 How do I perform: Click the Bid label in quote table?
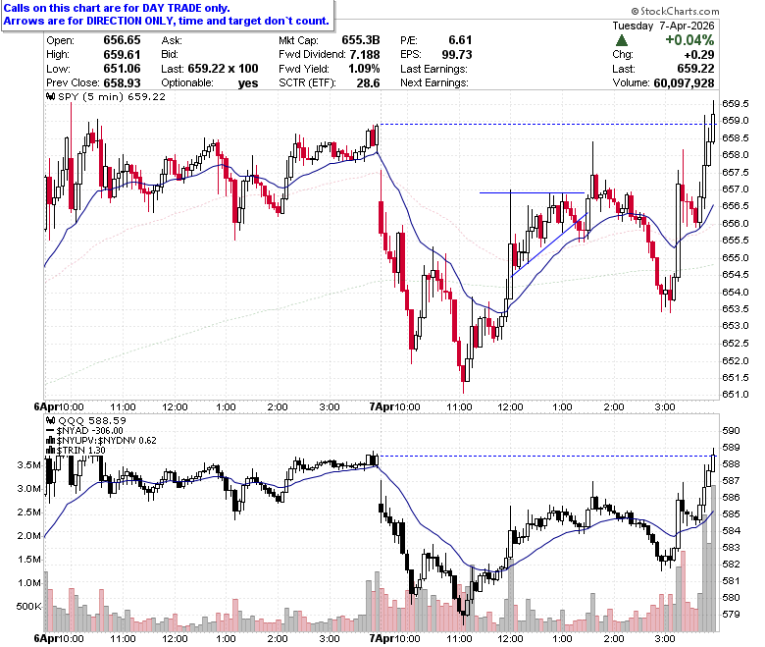point(170,55)
